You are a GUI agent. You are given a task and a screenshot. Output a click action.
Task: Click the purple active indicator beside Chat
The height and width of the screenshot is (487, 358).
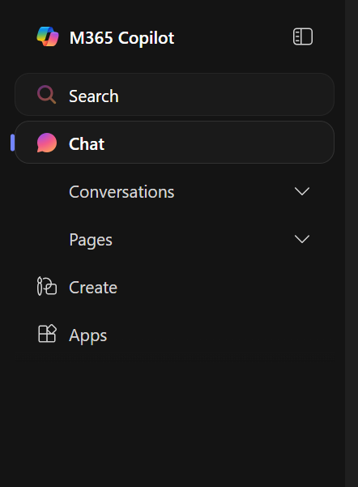point(12,143)
